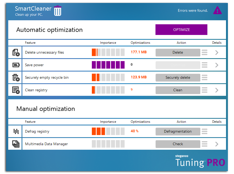Click the Securely delete button

point(178,78)
